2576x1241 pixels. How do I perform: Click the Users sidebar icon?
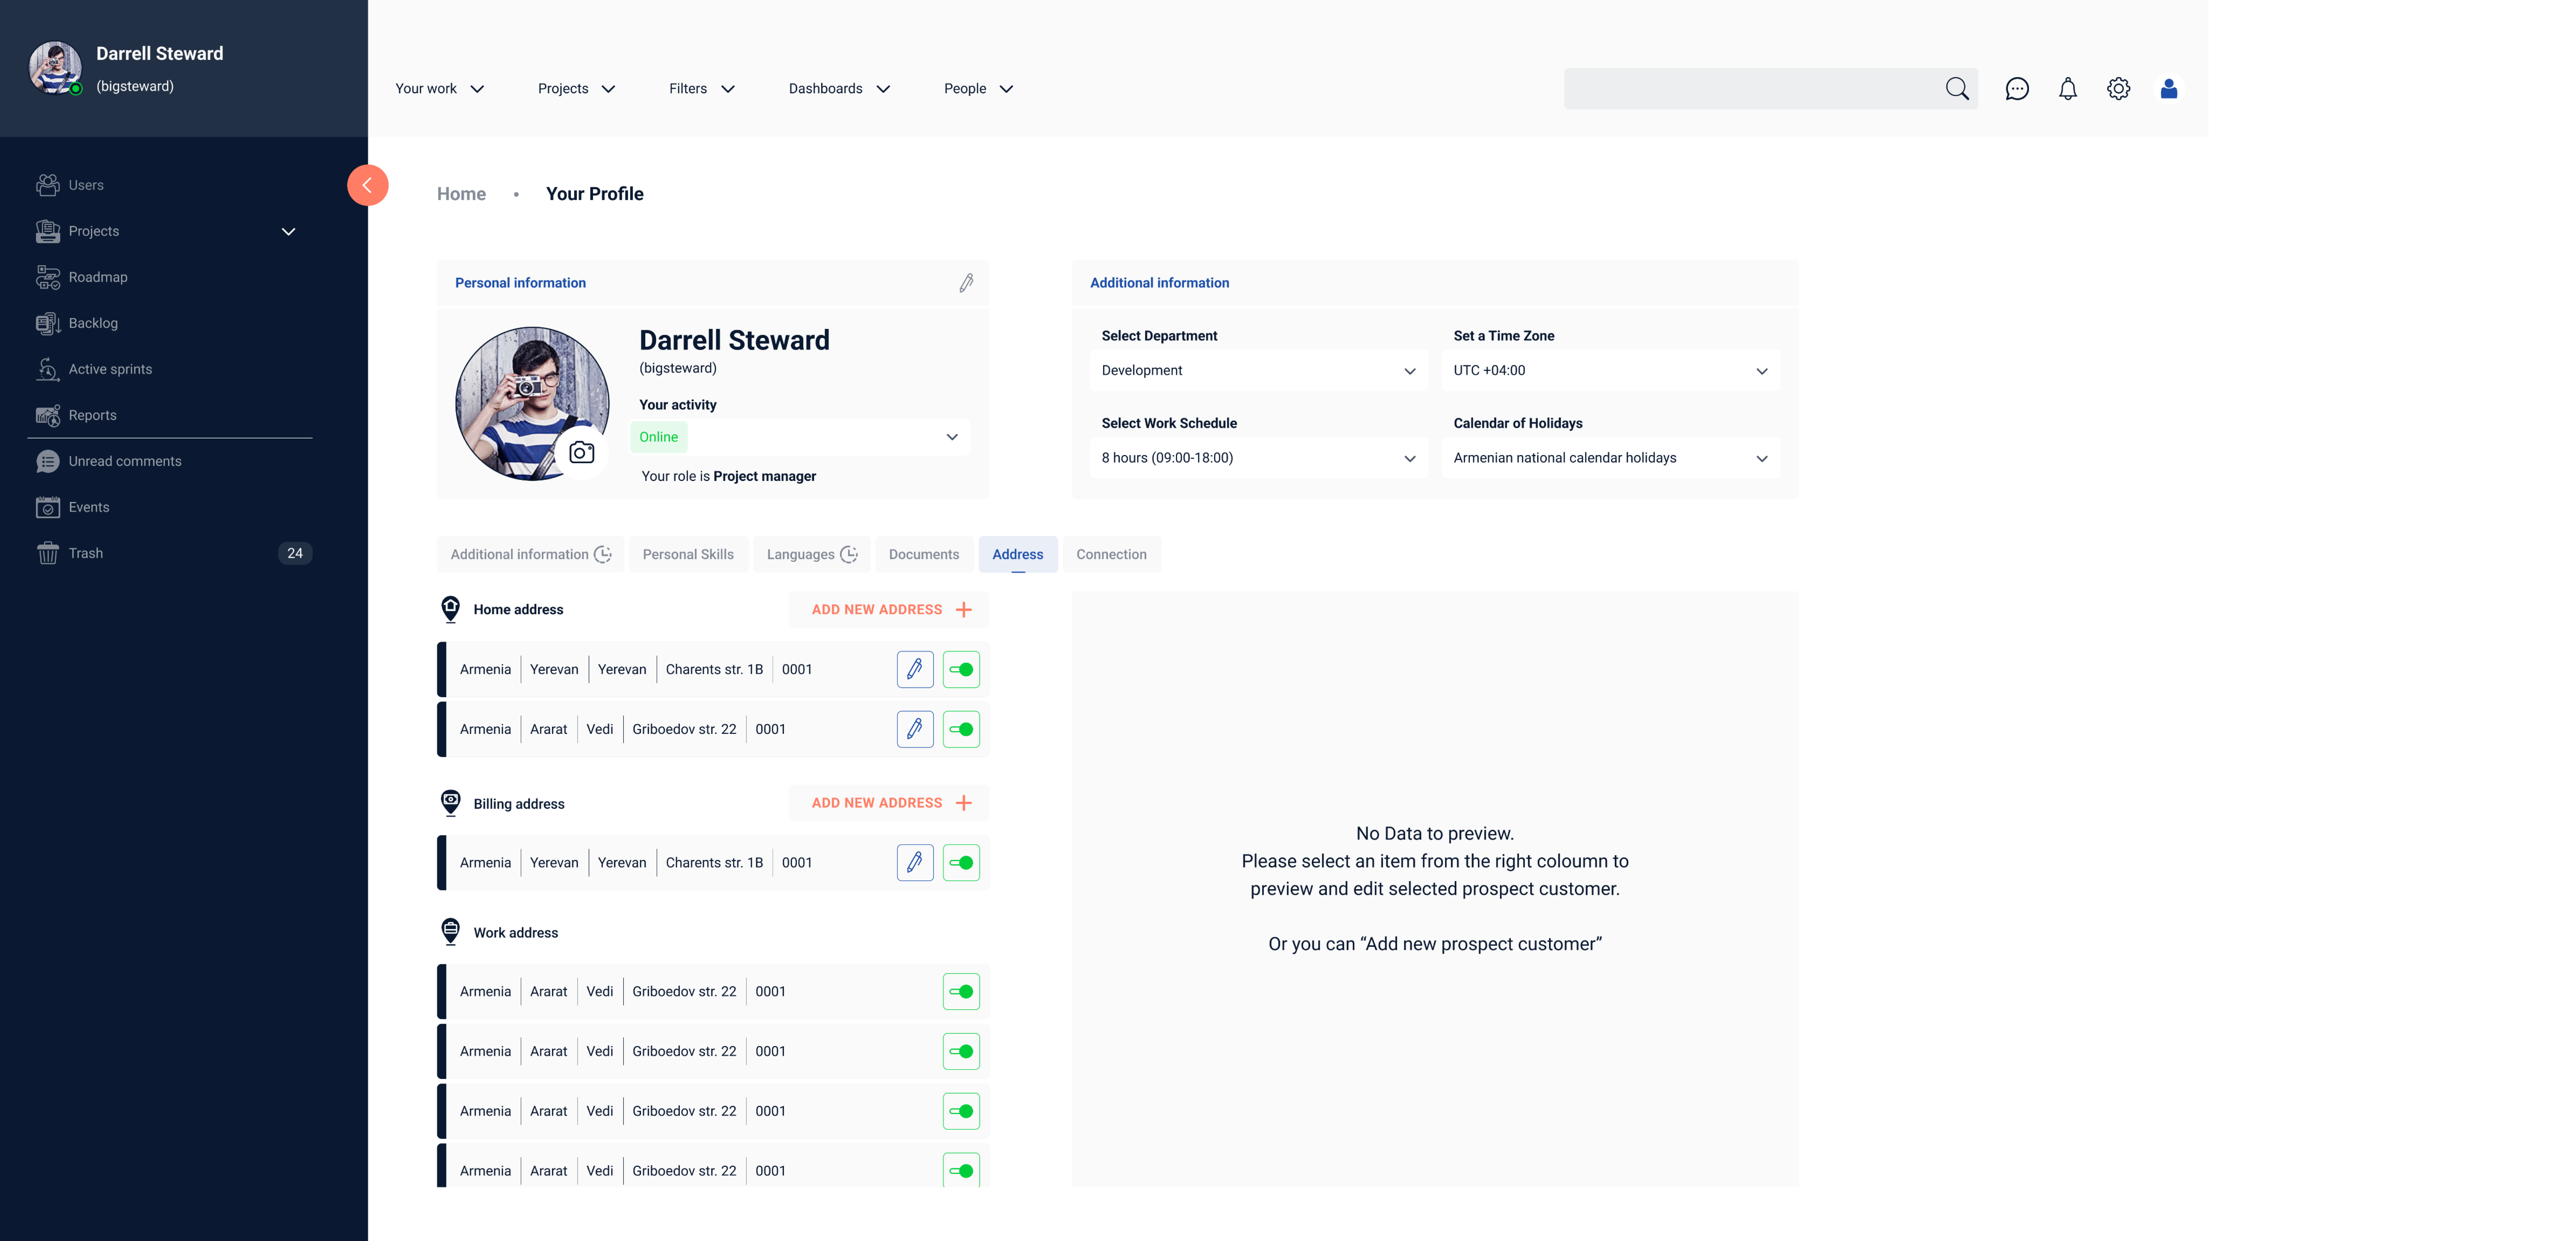(x=48, y=185)
